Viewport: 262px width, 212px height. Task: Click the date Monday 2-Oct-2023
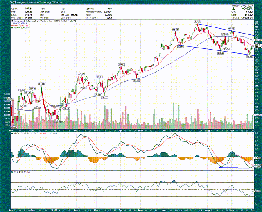pos(242,5)
